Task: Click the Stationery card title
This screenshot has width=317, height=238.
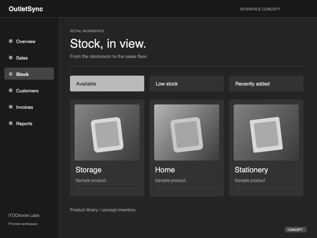Action: 251,170
